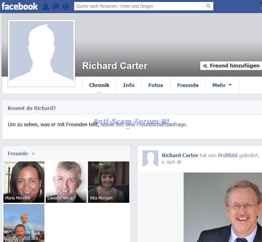Open the Freunde section heading
Image resolution: width=262 pixels, height=242 pixels.
18,153
